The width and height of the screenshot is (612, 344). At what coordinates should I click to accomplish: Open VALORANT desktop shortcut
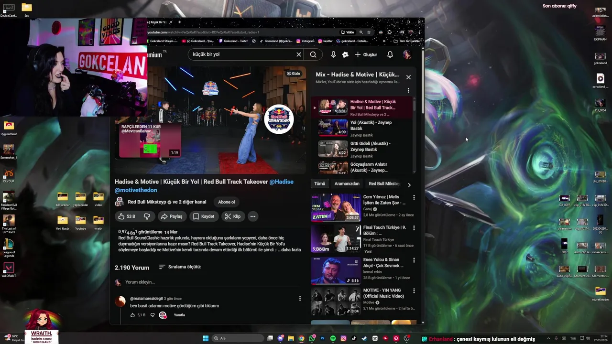[x=9, y=270]
